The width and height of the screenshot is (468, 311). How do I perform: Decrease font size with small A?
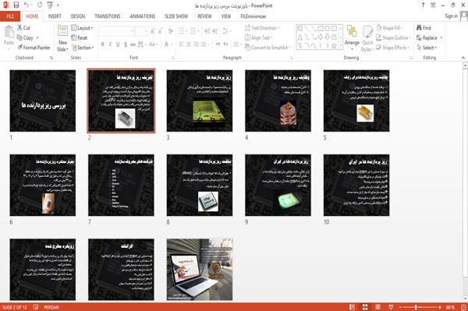160,31
